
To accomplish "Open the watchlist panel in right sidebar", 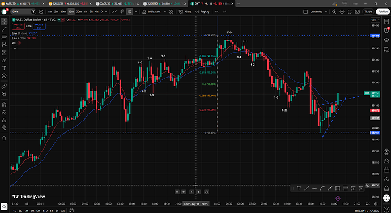I will point(386,22).
